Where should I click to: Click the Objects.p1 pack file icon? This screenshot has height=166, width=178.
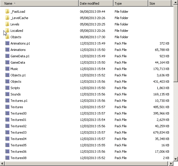click(7, 75)
